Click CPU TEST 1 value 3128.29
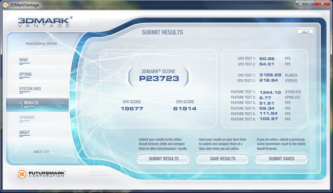333x193 pixels. (270, 75)
